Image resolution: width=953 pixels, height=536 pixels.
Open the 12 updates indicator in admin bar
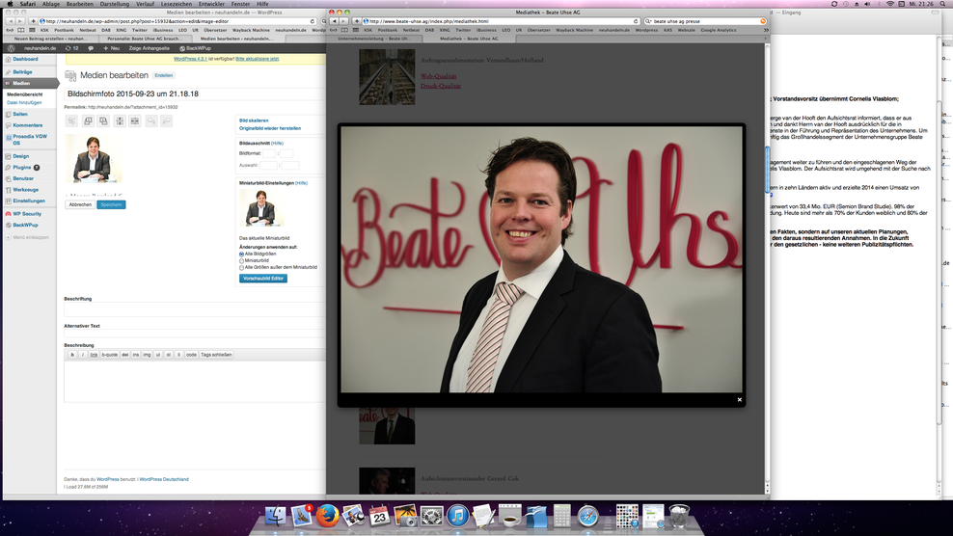coord(71,48)
